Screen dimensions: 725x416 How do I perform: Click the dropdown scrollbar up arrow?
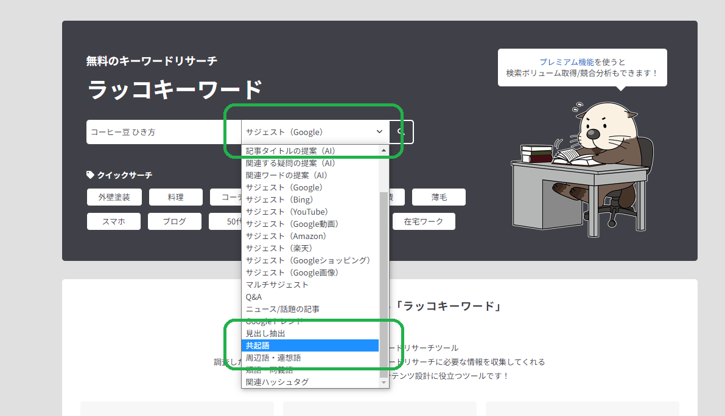384,150
